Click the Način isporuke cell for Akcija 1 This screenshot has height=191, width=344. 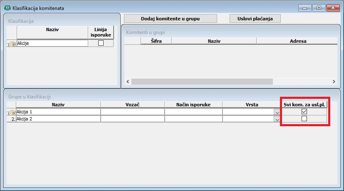(x=193, y=112)
